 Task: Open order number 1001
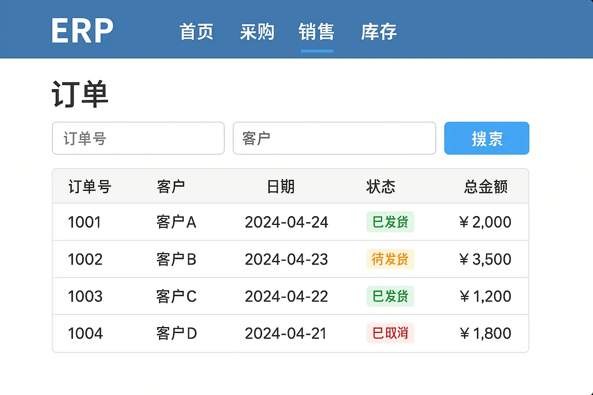85,222
